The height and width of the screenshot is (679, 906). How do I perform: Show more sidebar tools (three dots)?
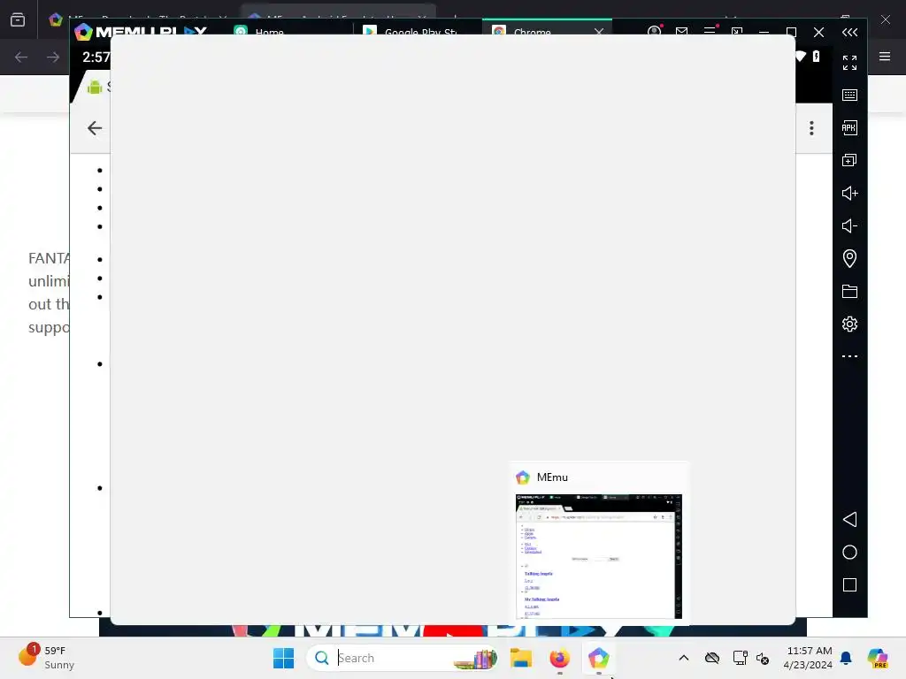tap(849, 356)
